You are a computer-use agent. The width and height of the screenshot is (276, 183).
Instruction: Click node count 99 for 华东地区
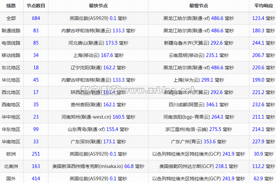click(x=36, y=129)
